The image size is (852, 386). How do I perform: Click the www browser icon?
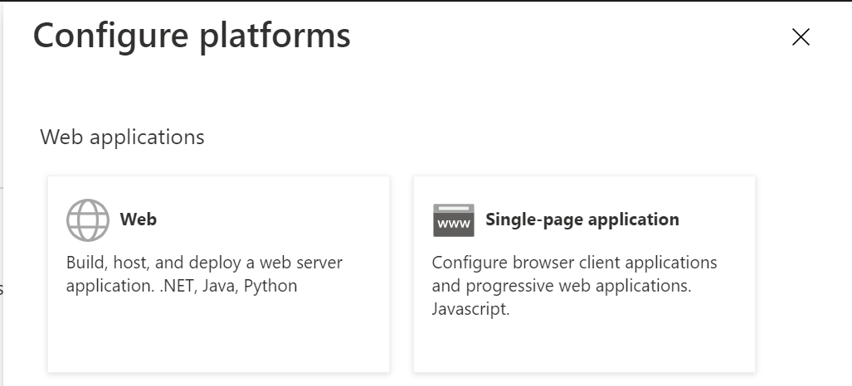click(453, 220)
